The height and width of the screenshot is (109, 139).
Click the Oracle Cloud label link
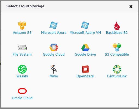tap(22, 98)
